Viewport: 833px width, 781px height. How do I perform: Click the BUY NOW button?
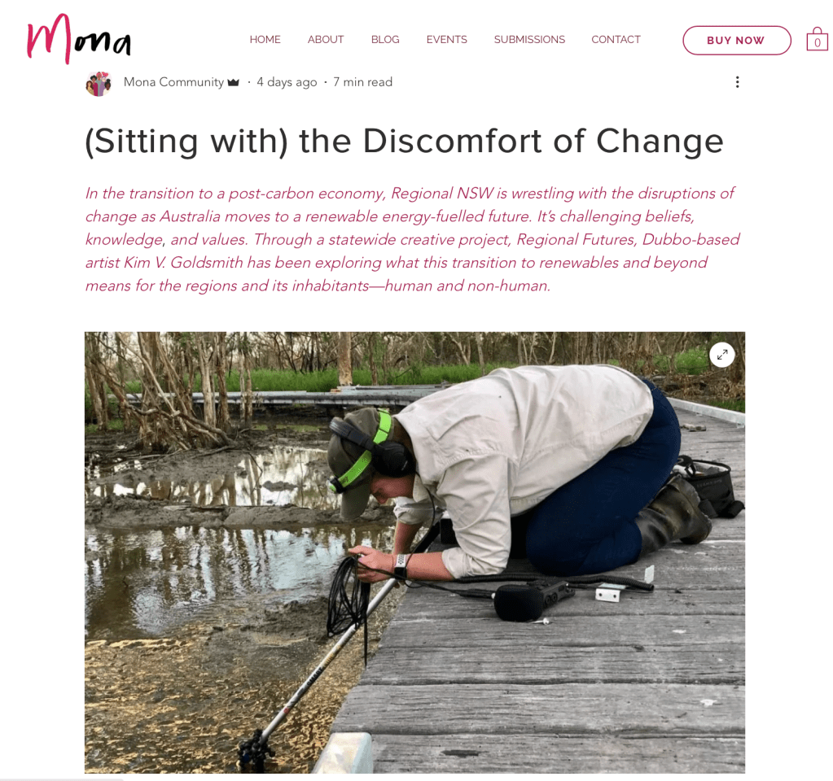(737, 41)
